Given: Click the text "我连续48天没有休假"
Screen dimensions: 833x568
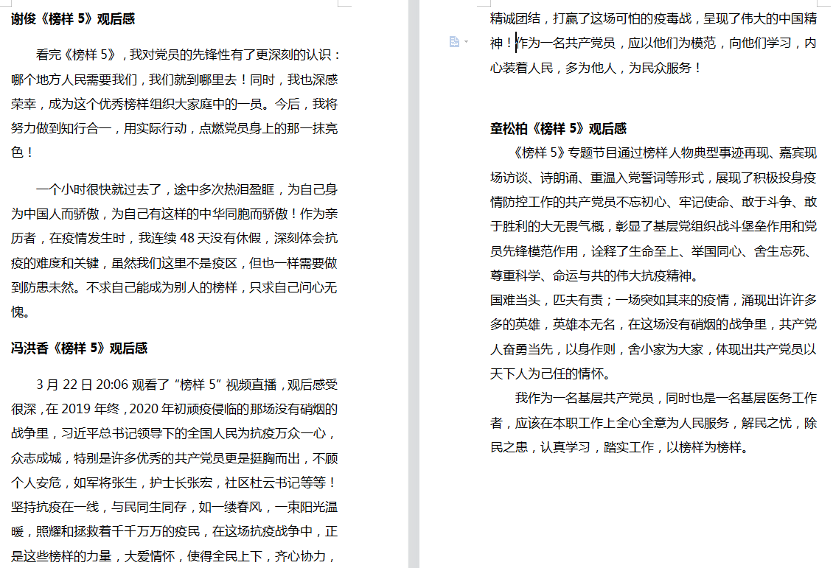Looking at the screenshot, I should point(200,239).
